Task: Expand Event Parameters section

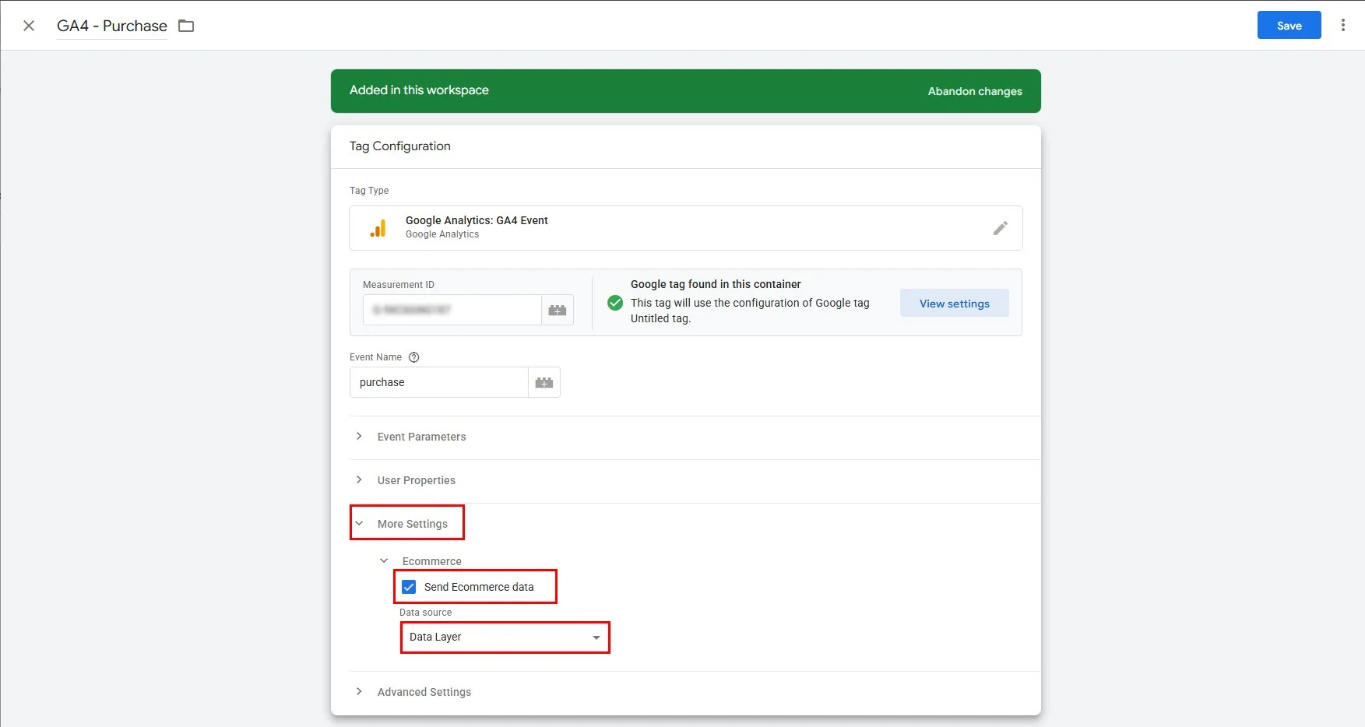Action: click(x=421, y=437)
